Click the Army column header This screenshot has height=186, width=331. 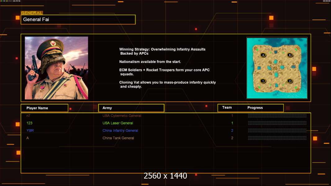(131, 108)
